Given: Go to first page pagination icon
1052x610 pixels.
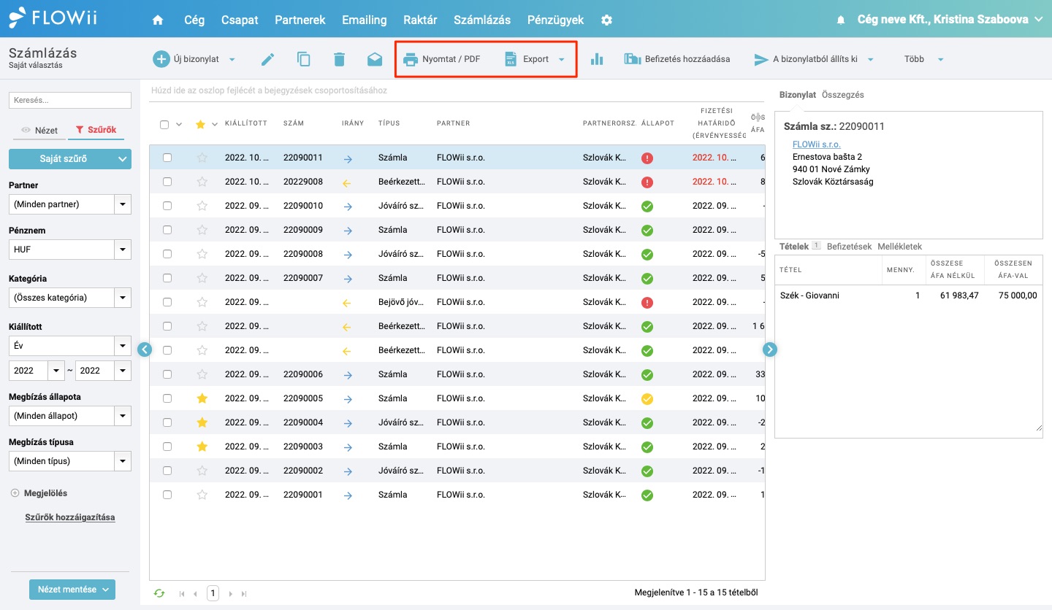Looking at the screenshot, I should click(182, 594).
